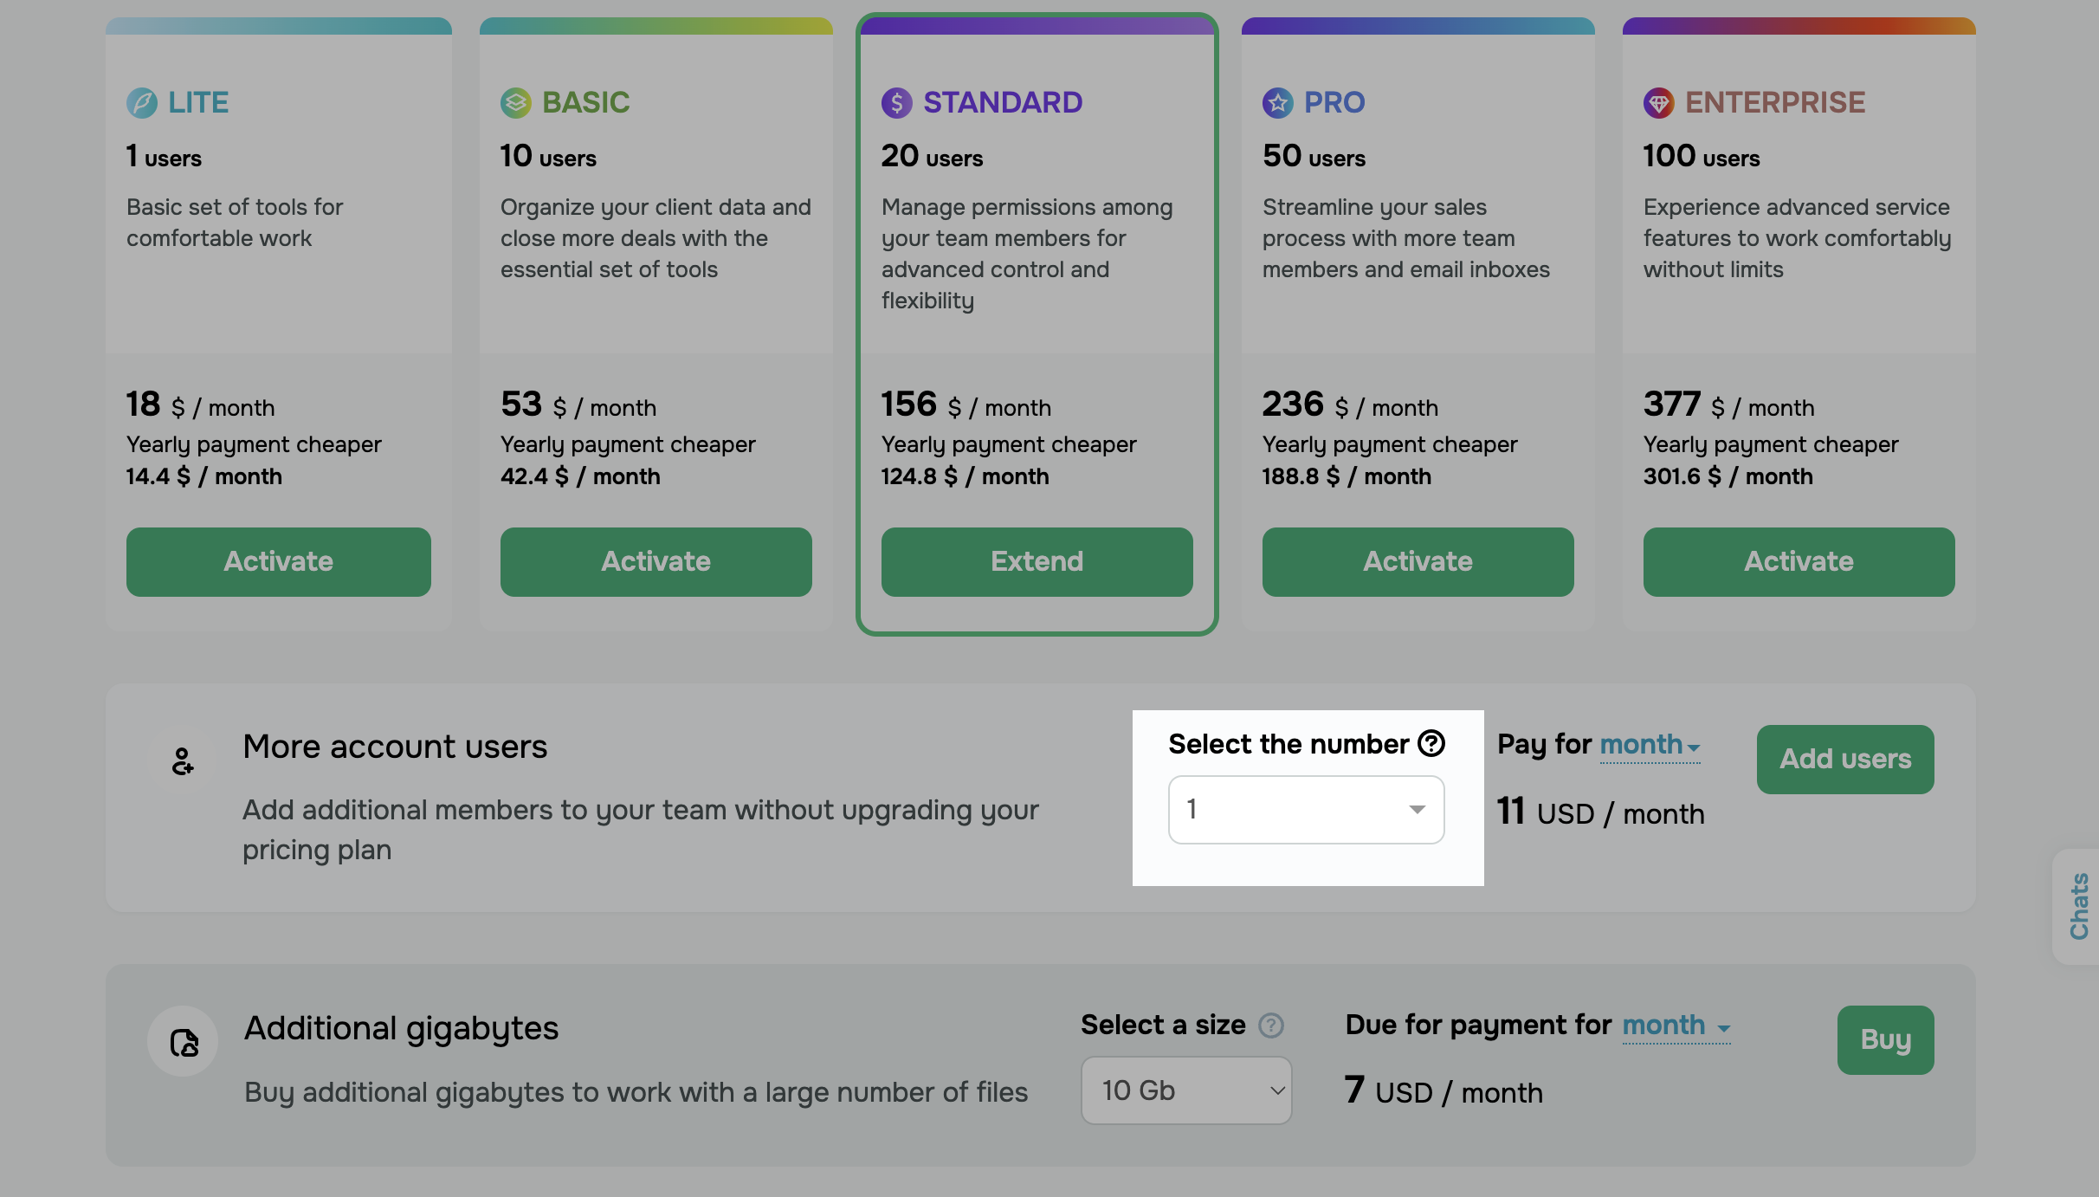Click the add-user icon beside More account users
This screenshot has height=1197, width=2099.
tap(182, 761)
